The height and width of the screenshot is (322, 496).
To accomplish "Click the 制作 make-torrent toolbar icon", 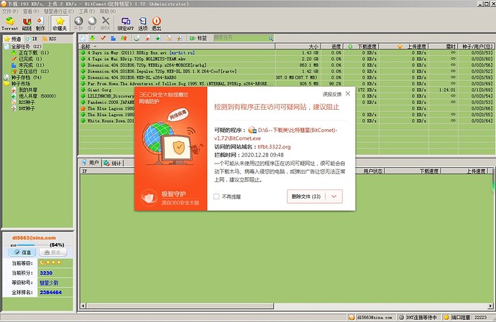I will point(40,24).
